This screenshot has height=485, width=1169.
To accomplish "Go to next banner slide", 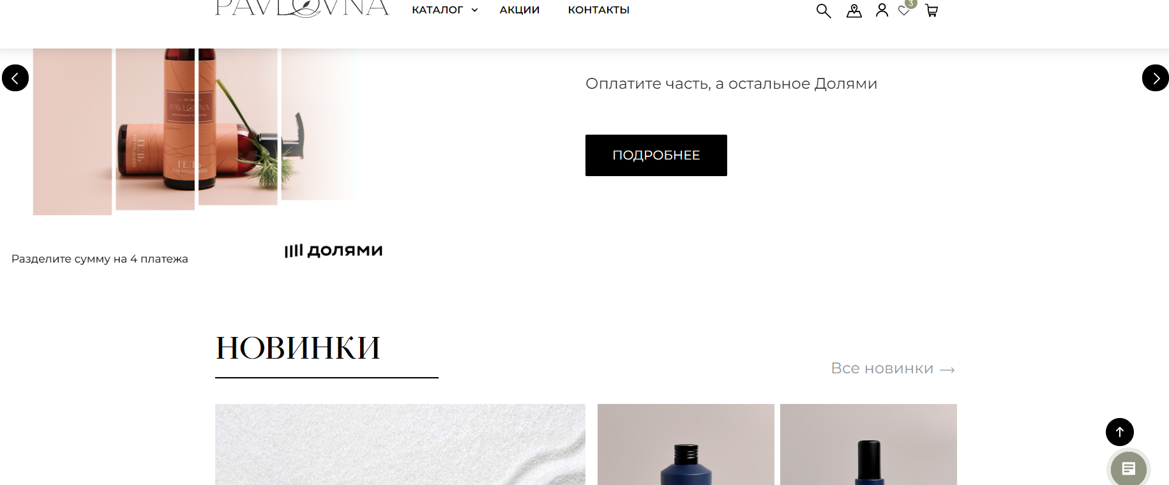I will (1155, 78).
